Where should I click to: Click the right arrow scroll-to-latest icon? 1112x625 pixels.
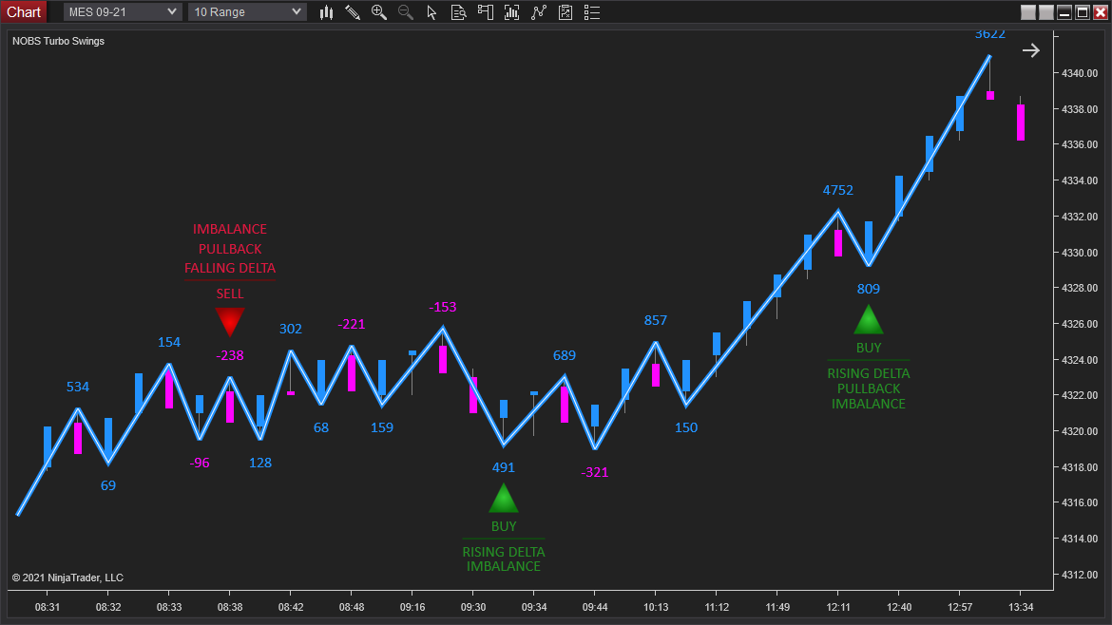(x=1030, y=50)
